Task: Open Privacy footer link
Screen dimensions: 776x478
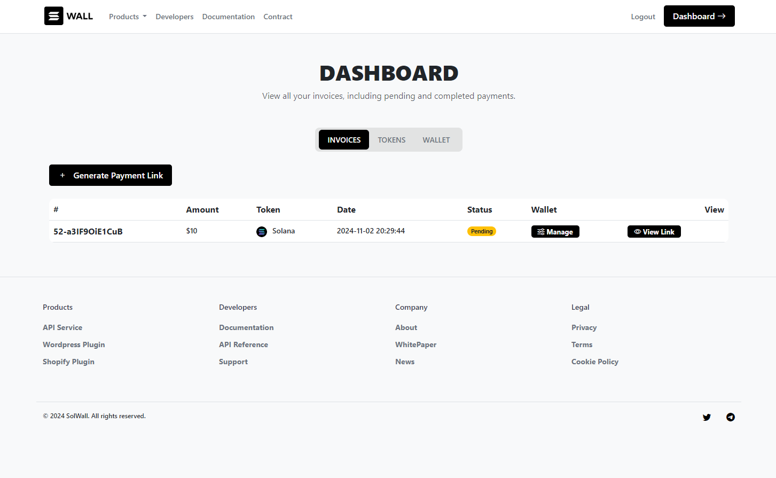Action: point(584,327)
